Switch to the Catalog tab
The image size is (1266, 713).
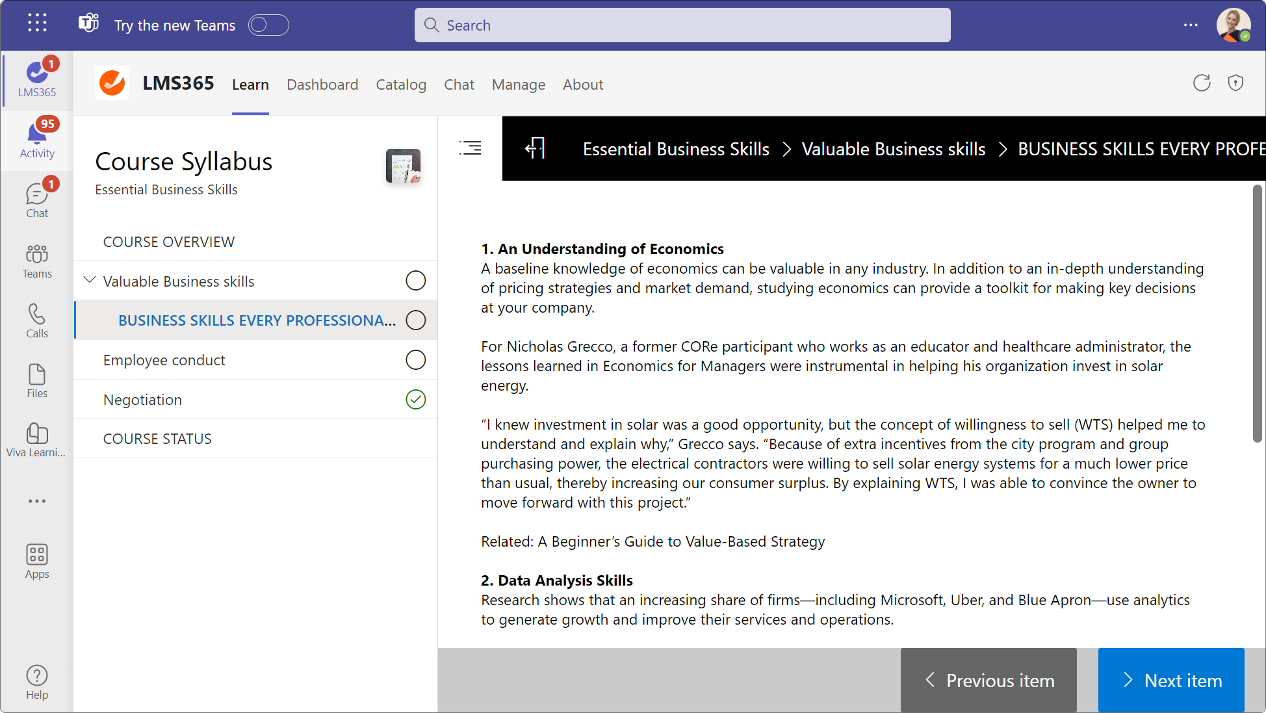401,84
